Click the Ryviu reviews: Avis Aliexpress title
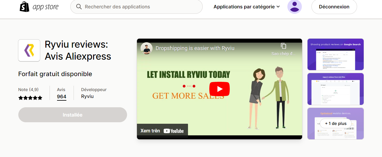 point(78,50)
